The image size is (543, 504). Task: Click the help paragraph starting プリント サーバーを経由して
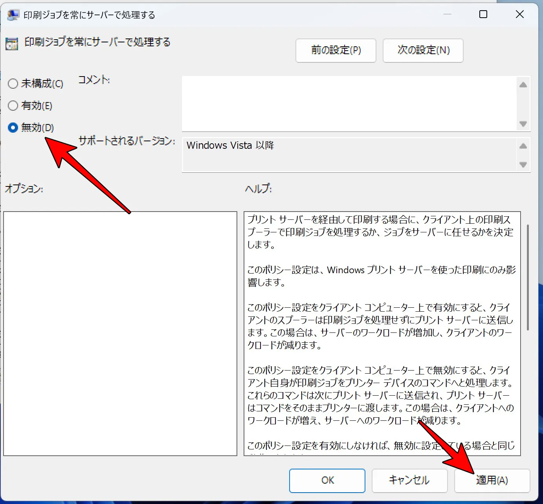tap(380, 232)
